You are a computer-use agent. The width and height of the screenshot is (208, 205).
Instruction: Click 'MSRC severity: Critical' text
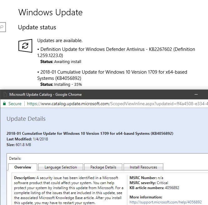tap(149, 183)
